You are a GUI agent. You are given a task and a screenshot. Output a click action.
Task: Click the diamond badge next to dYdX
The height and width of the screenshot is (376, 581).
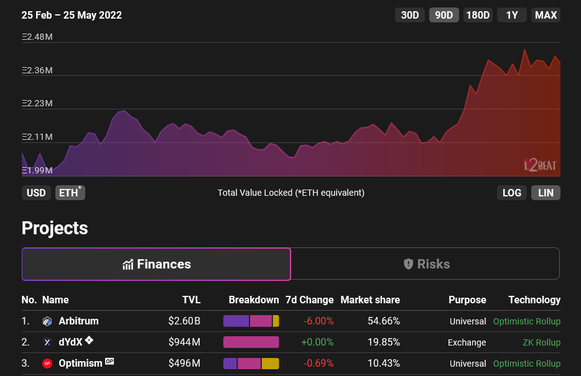89,340
